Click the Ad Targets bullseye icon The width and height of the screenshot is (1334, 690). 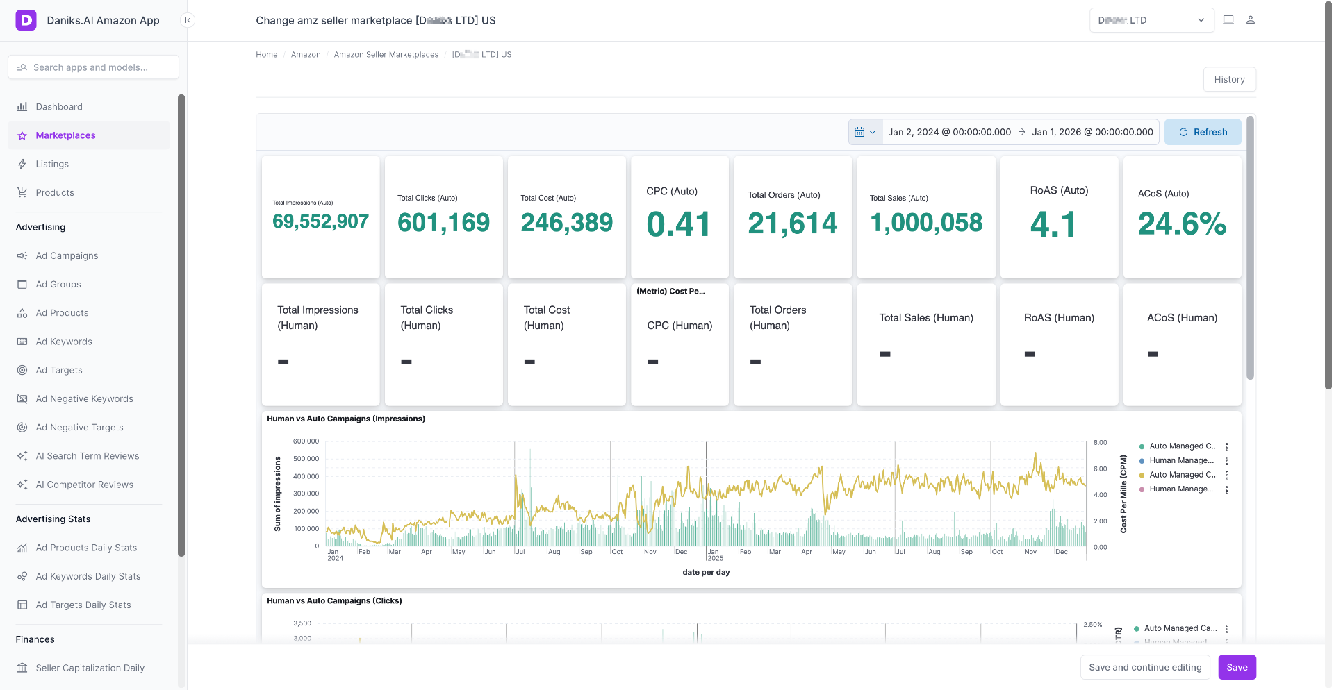(22, 370)
